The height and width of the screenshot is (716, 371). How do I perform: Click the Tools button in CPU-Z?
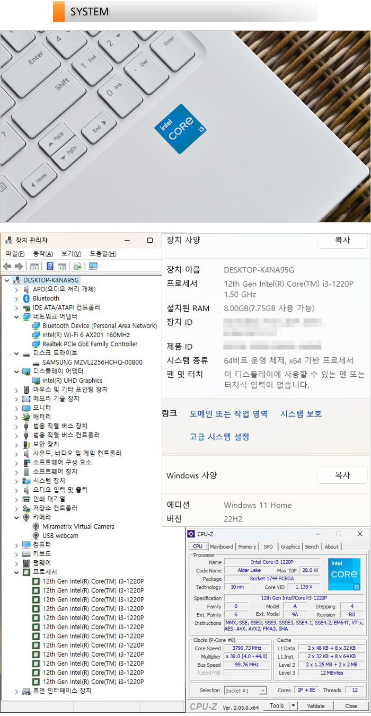tap(277, 706)
